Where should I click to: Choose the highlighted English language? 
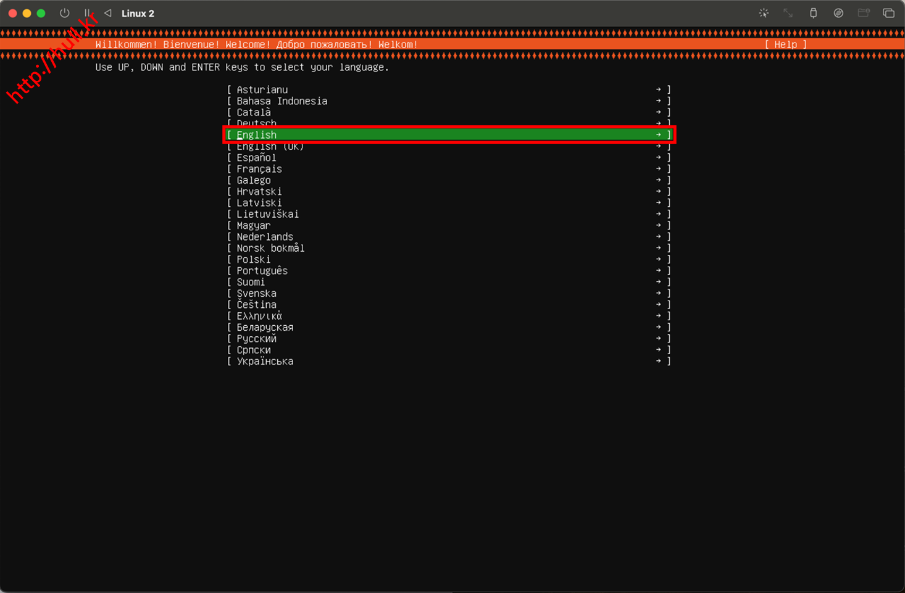(449, 135)
